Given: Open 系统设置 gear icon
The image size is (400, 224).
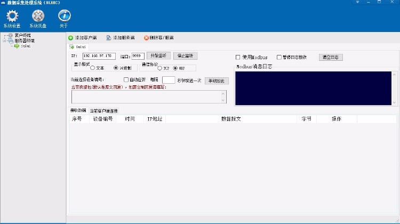Looking at the screenshot, I should (12, 16).
